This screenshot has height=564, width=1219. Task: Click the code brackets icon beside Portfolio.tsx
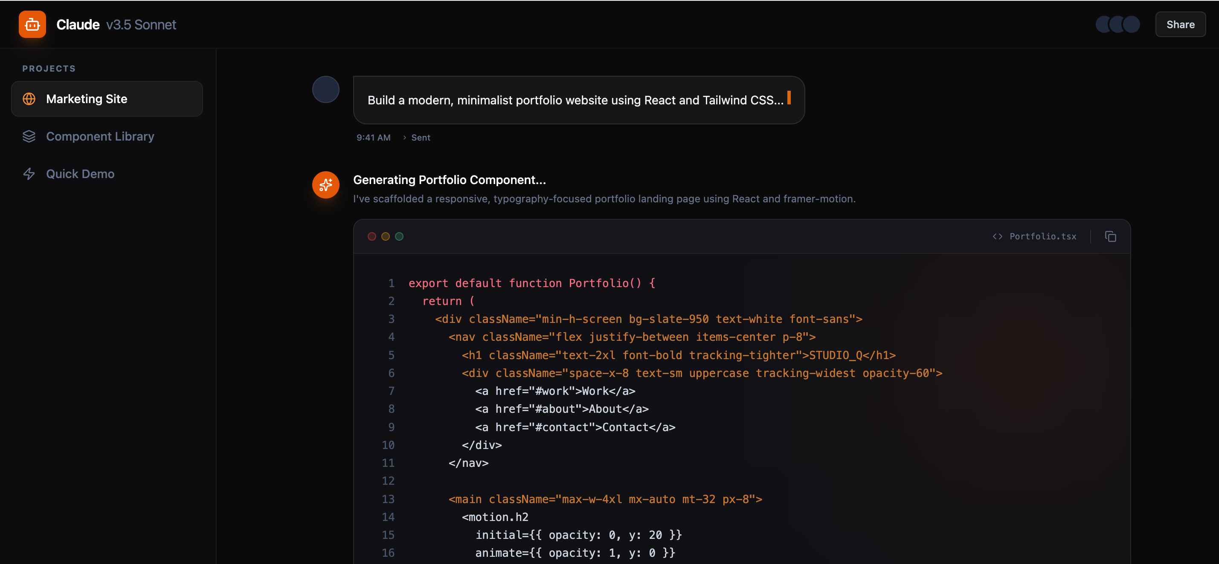pos(997,236)
